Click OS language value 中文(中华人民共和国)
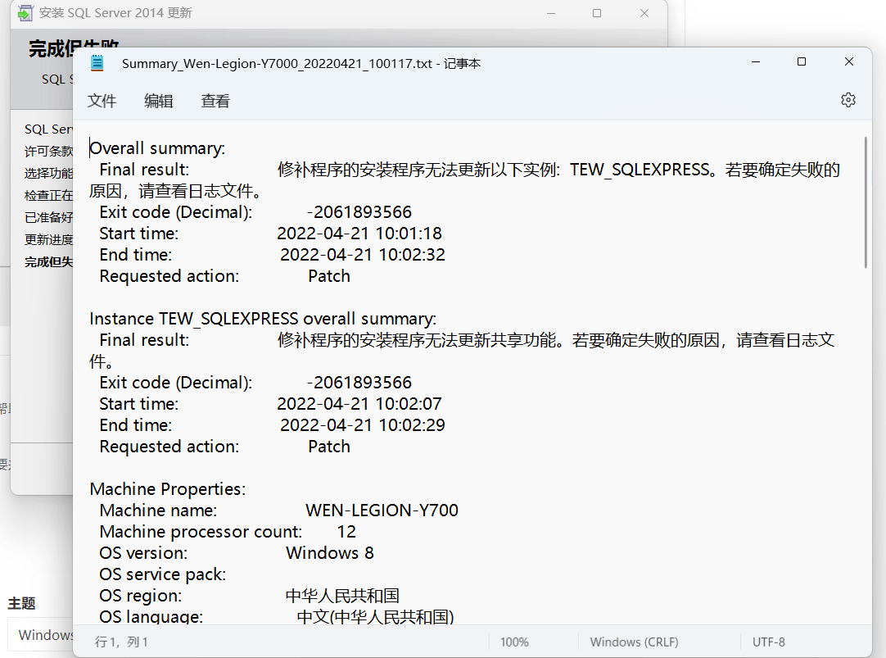Screen dimensions: 886x658 click(376, 617)
